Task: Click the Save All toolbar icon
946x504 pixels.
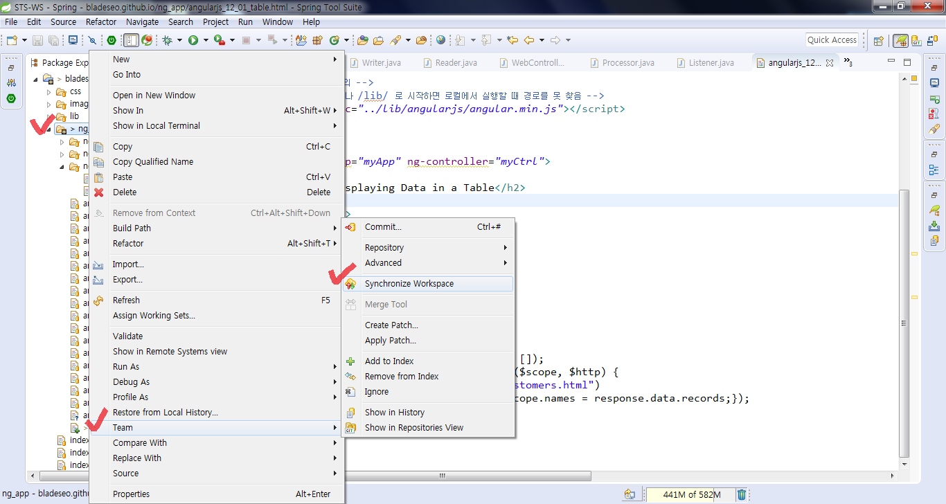Action: pyautogui.click(x=54, y=39)
